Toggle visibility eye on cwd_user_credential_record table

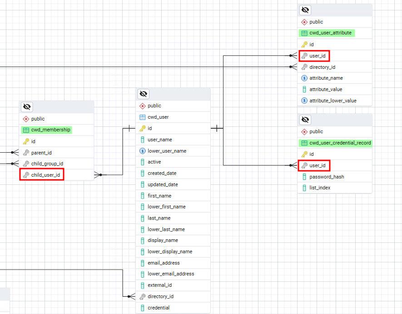click(x=305, y=120)
